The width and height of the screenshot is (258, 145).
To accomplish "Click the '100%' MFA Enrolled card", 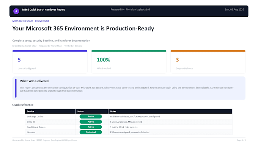I will click(129, 62).
